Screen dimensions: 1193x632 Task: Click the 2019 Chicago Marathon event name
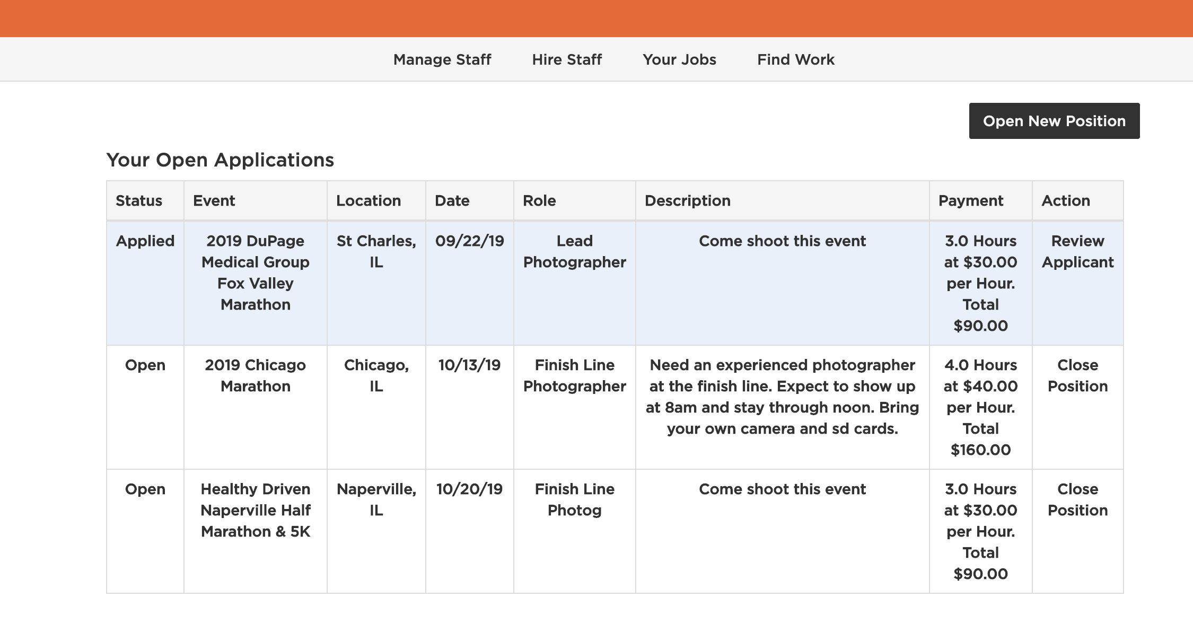click(255, 375)
